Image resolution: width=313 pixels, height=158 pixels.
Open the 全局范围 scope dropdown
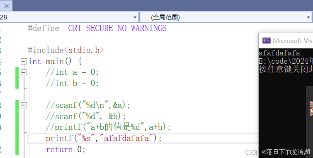(x=226, y=17)
